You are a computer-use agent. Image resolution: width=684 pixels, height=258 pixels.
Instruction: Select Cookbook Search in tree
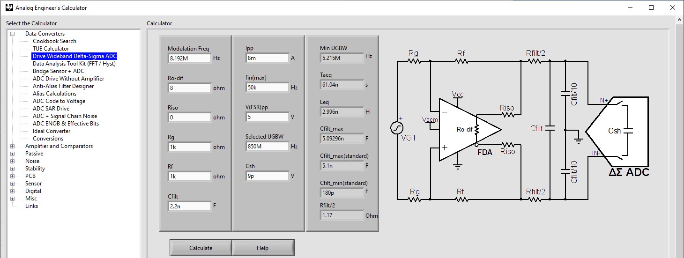pyautogui.click(x=54, y=41)
